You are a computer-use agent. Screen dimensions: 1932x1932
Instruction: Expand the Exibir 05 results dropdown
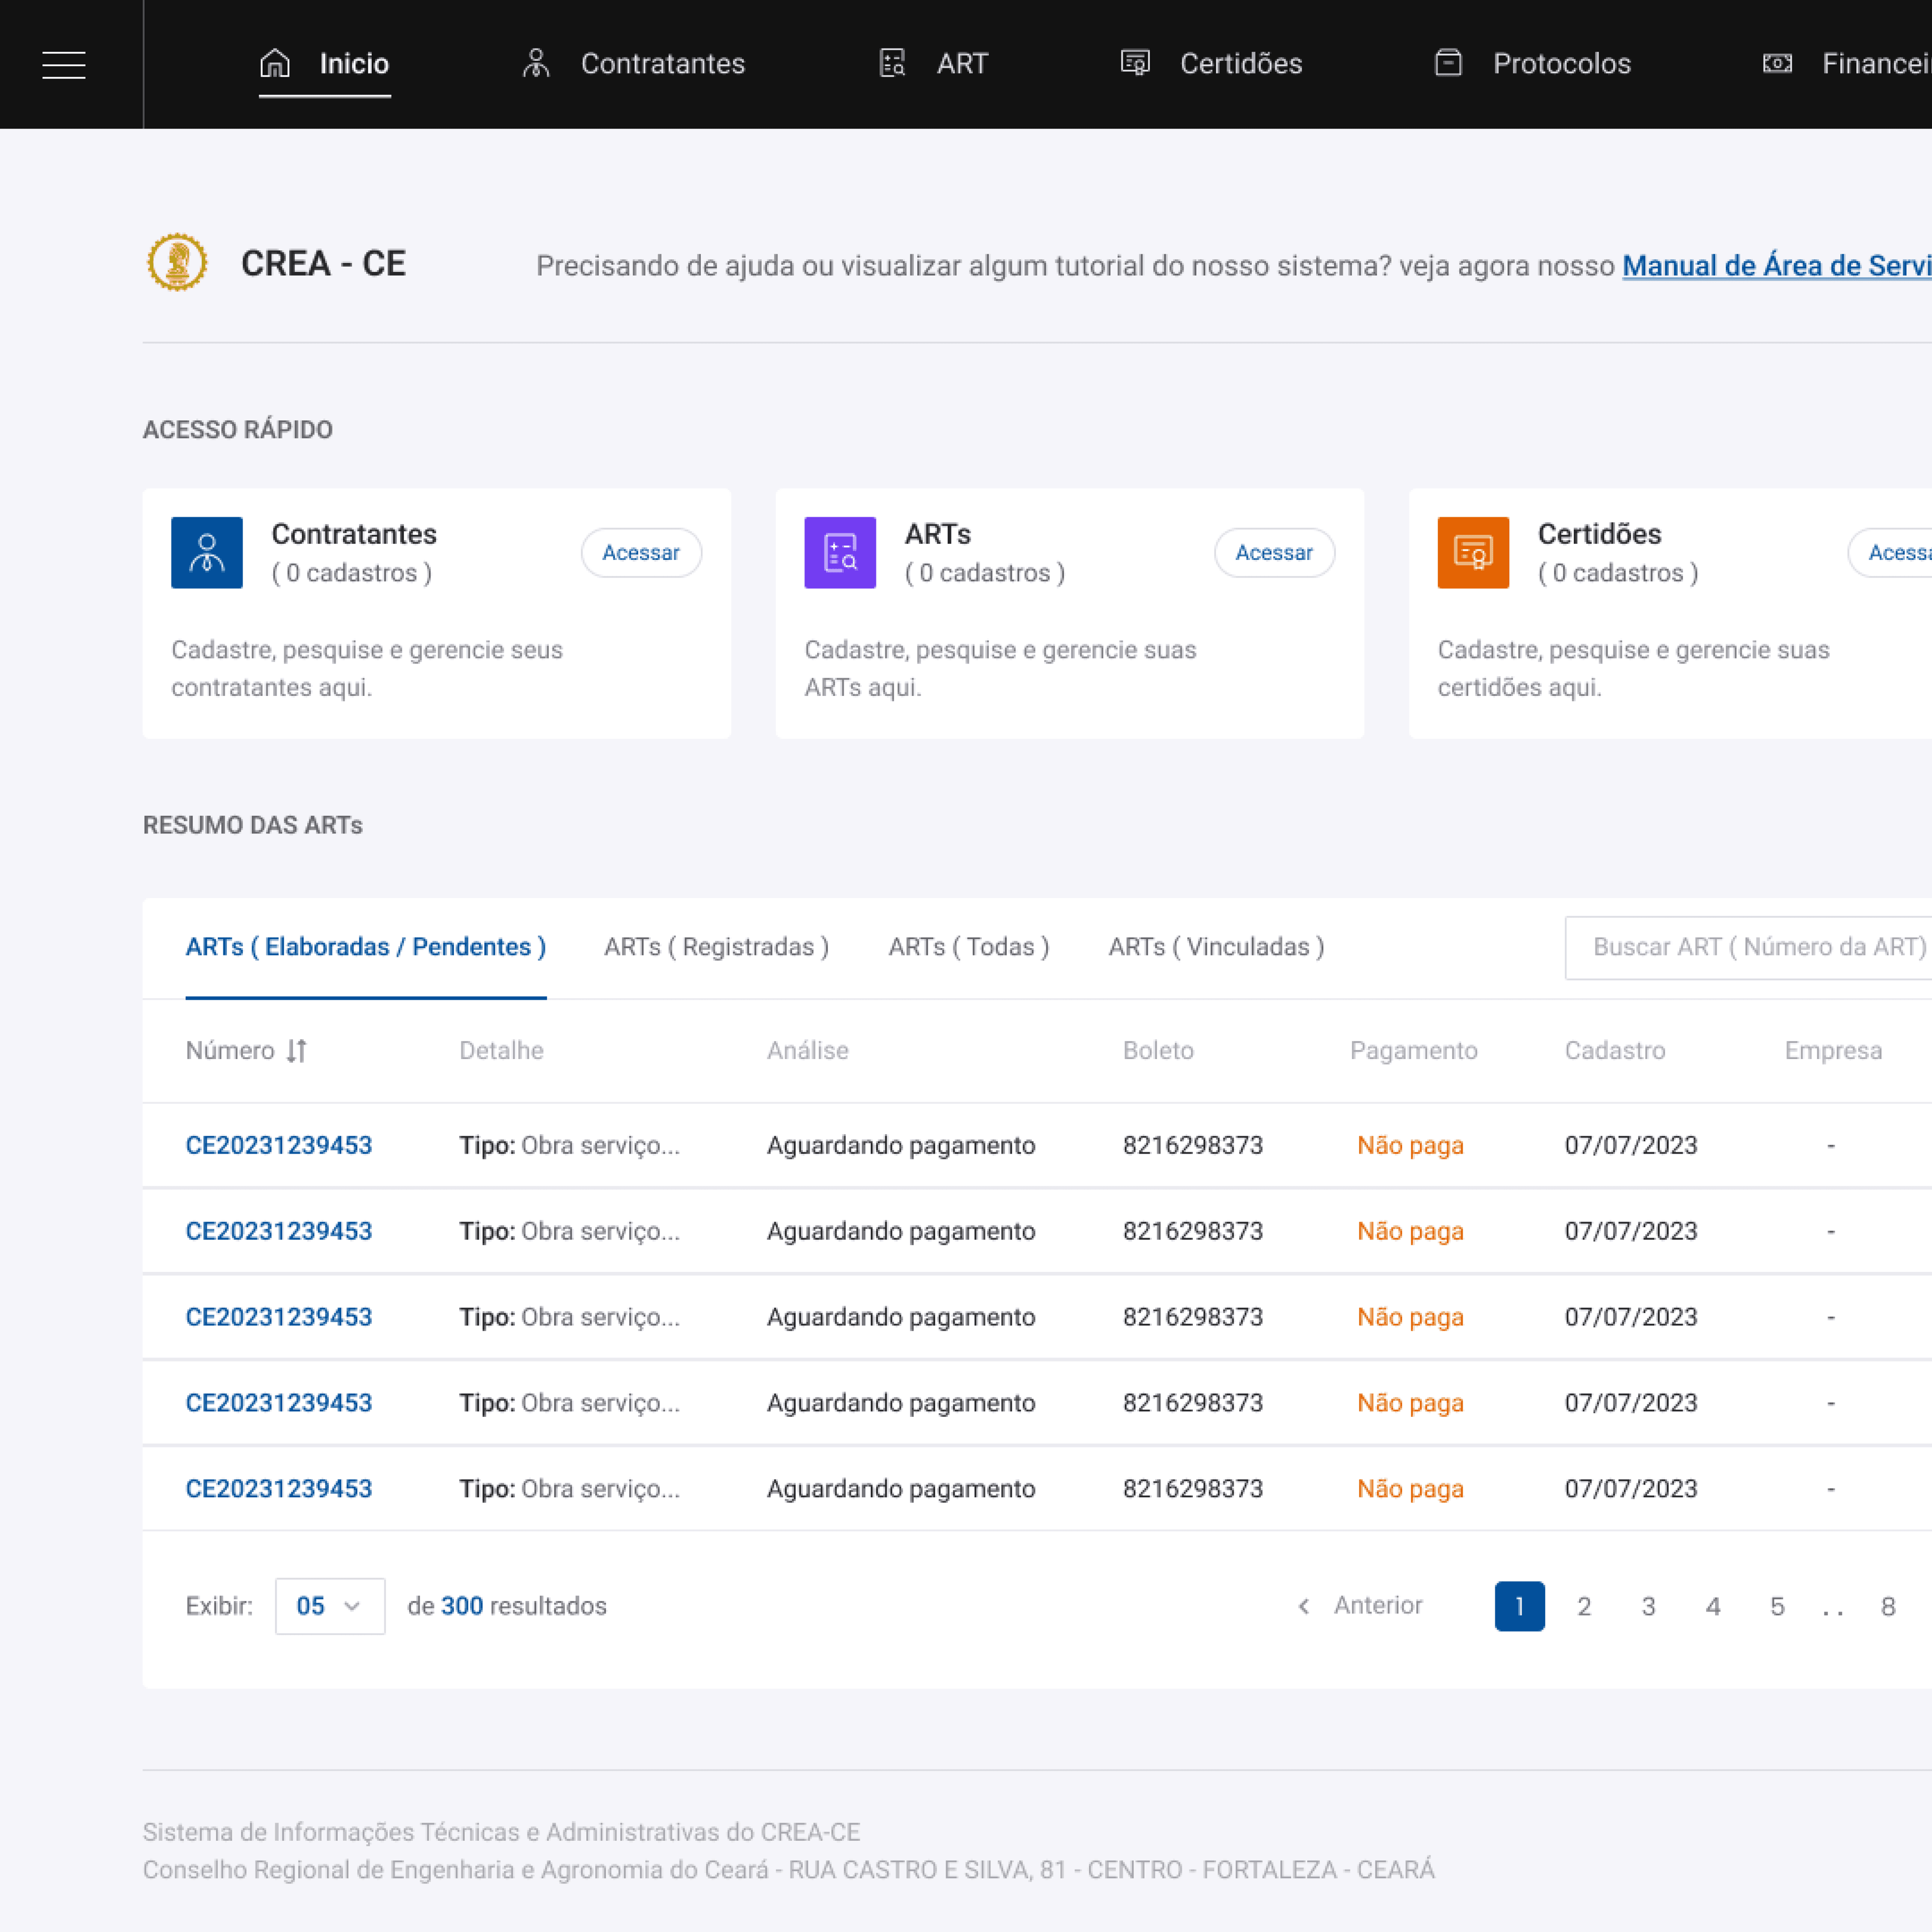(330, 1606)
